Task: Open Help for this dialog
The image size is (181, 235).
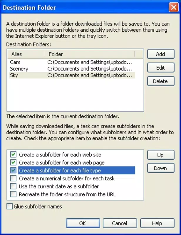Action: [x=157, y=223]
